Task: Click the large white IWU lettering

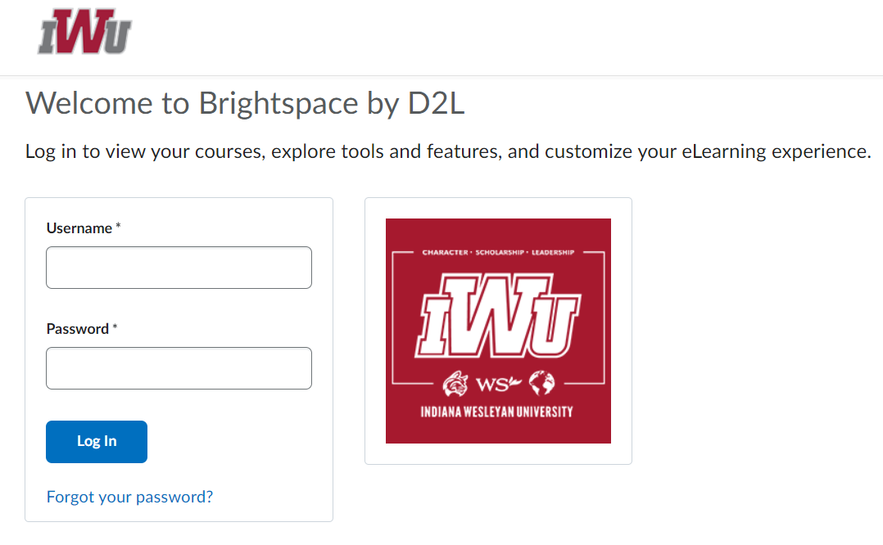Action: 498,314
